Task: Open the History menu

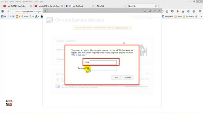Action: [18, 2]
